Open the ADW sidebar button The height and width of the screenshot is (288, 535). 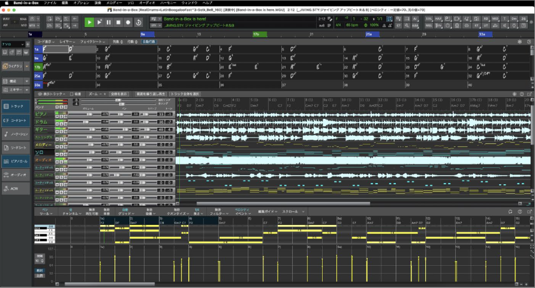(16, 189)
